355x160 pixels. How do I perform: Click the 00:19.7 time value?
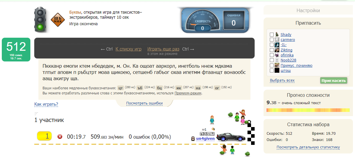pyautogui.click(x=76, y=137)
